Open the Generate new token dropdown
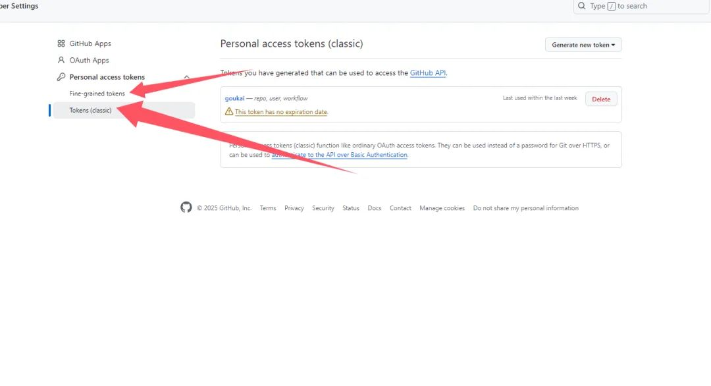This screenshot has width=711, height=386. [x=583, y=45]
